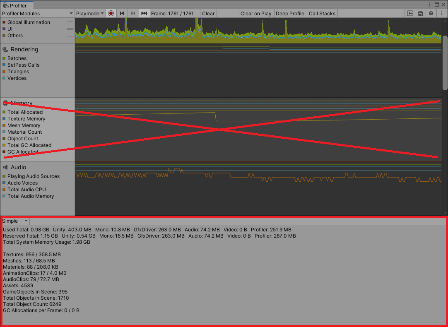This screenshot has width=448, height=327.
Task: Toggle the UI category color swatch
Action: [x=4, y=29]
